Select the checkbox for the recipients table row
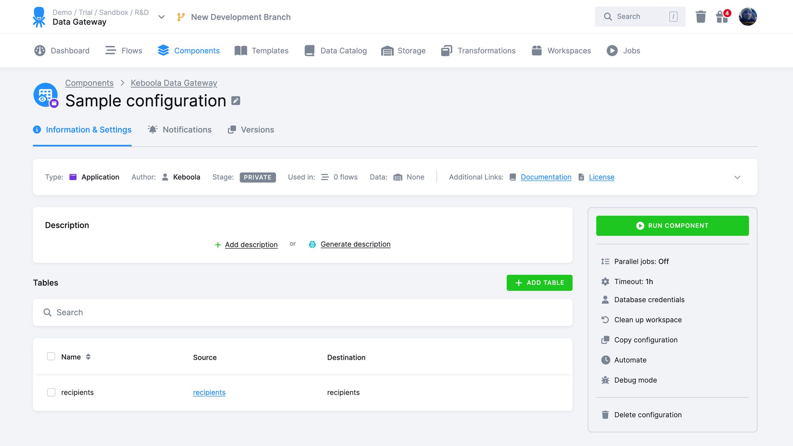The image size is (793, 446). (x=51, y=392)
